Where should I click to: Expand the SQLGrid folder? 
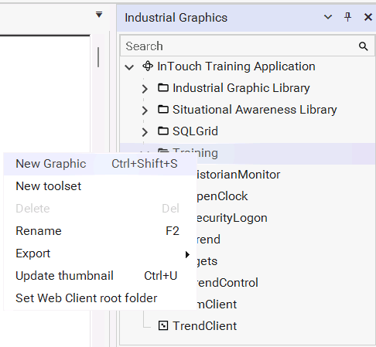pyautogui.click(x=145, y=132)
